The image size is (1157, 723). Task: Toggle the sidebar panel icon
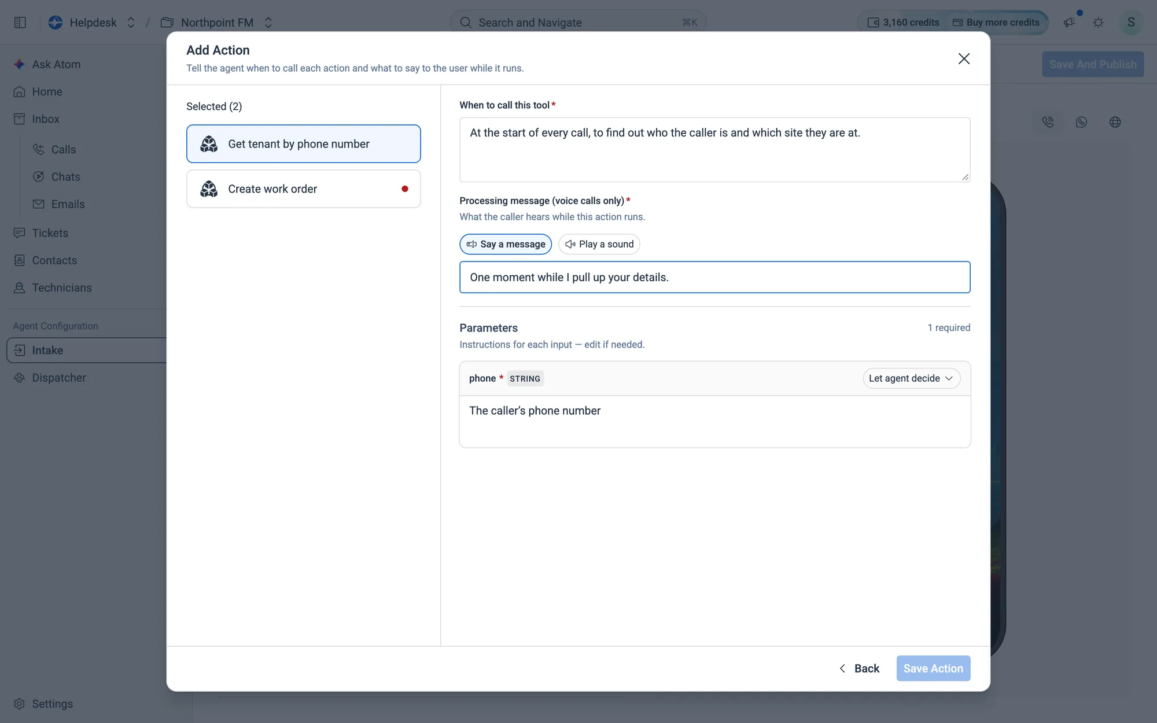(20, 22)
